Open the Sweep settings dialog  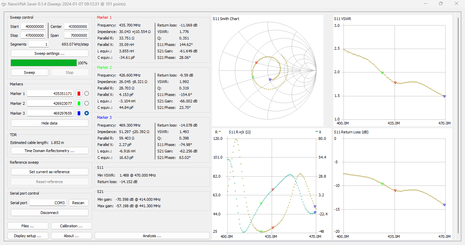click(49, 53)
